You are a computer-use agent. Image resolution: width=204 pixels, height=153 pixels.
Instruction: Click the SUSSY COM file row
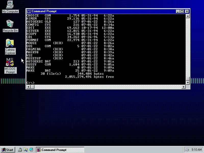70,65
